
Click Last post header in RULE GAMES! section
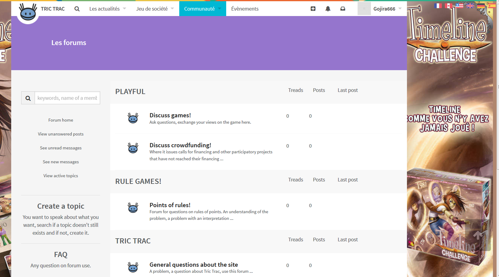tap(348, 180)
